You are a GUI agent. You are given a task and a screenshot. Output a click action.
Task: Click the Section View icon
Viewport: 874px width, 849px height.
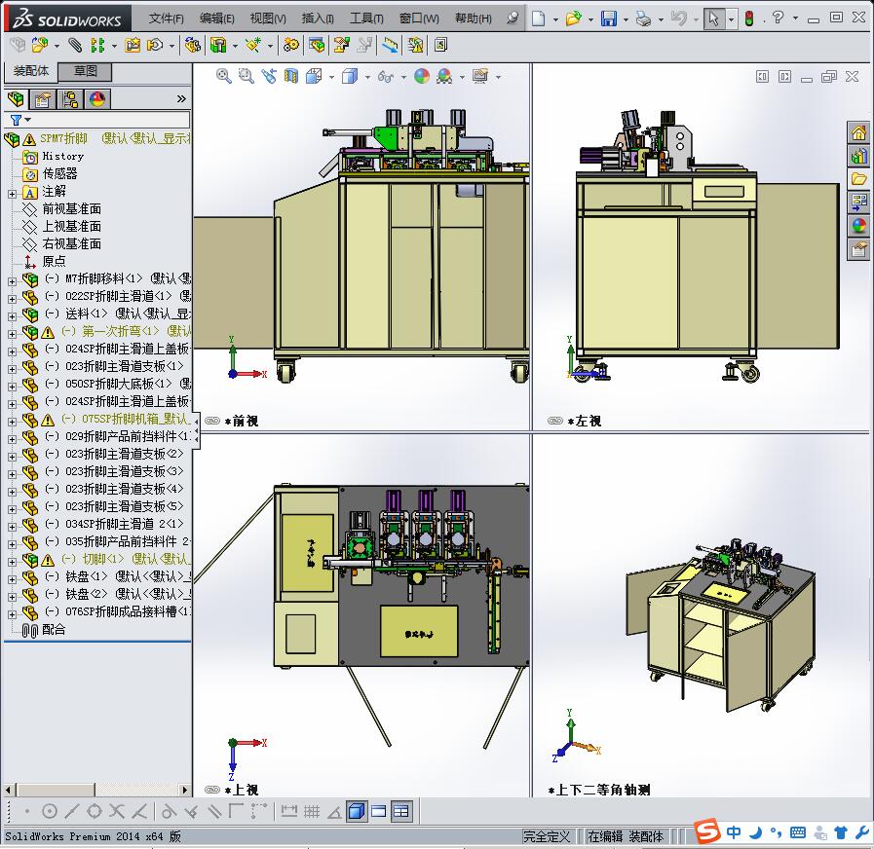[291, 76]
